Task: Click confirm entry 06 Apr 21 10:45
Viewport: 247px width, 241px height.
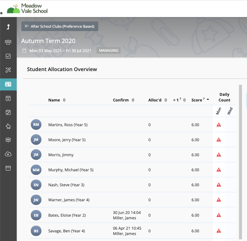Action: click(127, 228)
